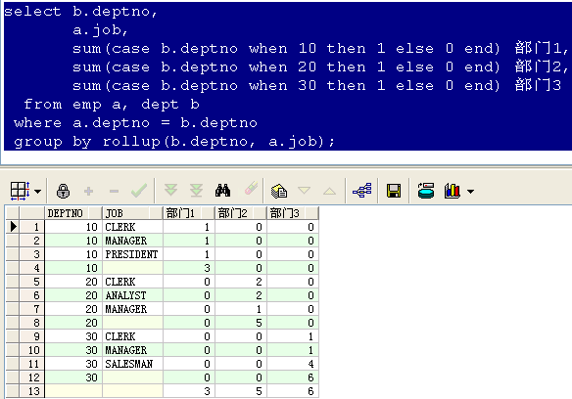The image size is (572, 399).
Task: Click the "a.job," line in the editor
Action: coord(100,30)
